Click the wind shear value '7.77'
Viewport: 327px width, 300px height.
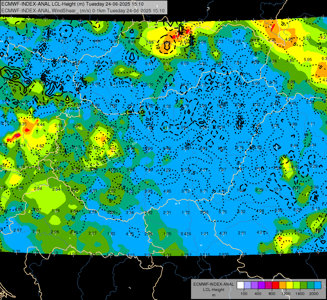coord(204,170)
